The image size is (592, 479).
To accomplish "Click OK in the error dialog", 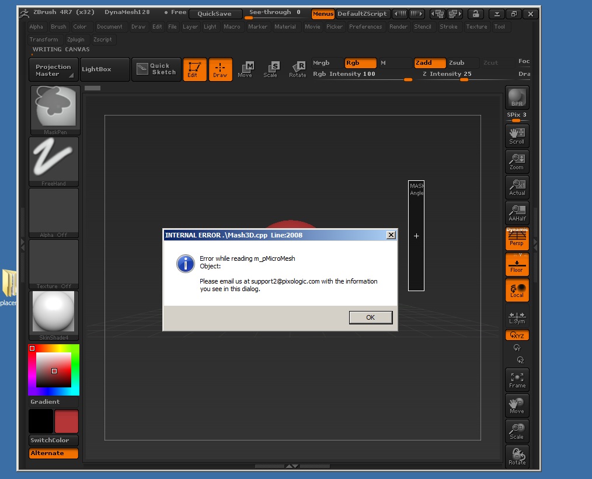I will click(x=371, y=317).
